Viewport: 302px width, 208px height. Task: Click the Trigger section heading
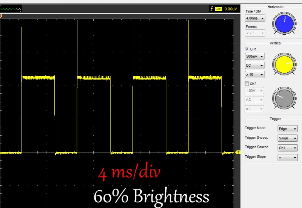[x=275, y=119]
